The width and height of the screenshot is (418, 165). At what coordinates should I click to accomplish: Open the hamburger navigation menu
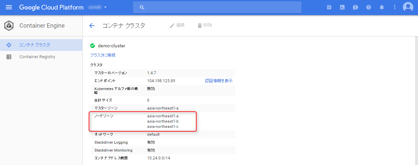[9, 7]
